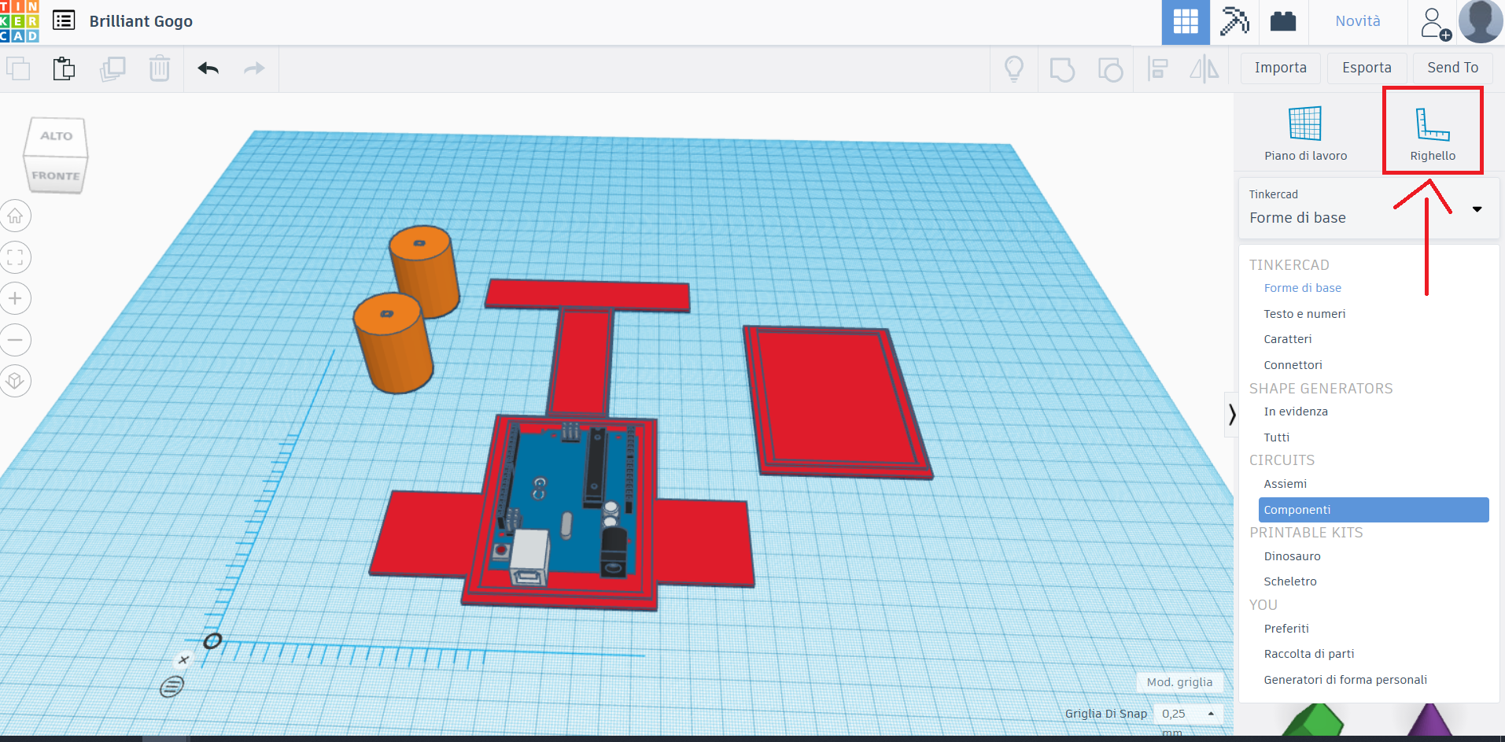
Task: Open the Blocks pickaxe mode
Action: click(1234, 21)
